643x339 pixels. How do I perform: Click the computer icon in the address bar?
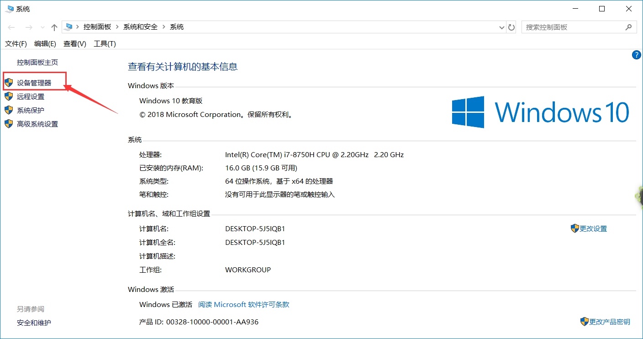point(69,27)
